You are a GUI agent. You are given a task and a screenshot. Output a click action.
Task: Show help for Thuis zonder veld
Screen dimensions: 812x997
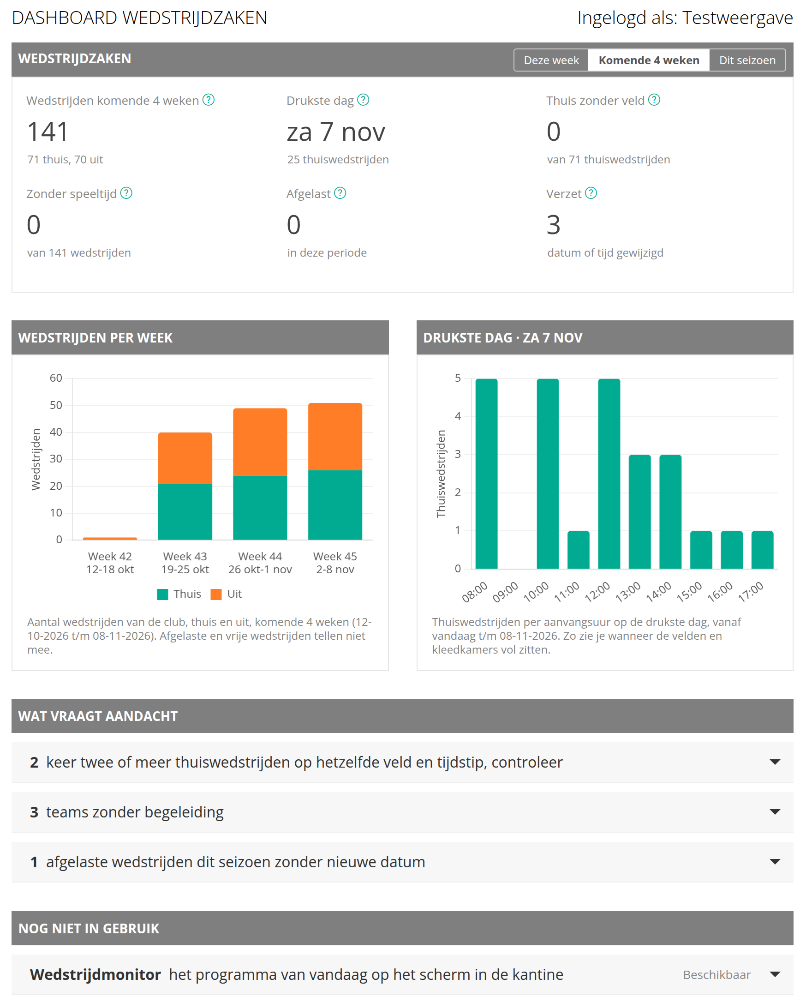[654, 100]
